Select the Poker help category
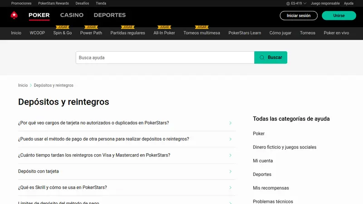Viewport: 363px width, 204px height. pyautogui.click(x=259, y=134)
